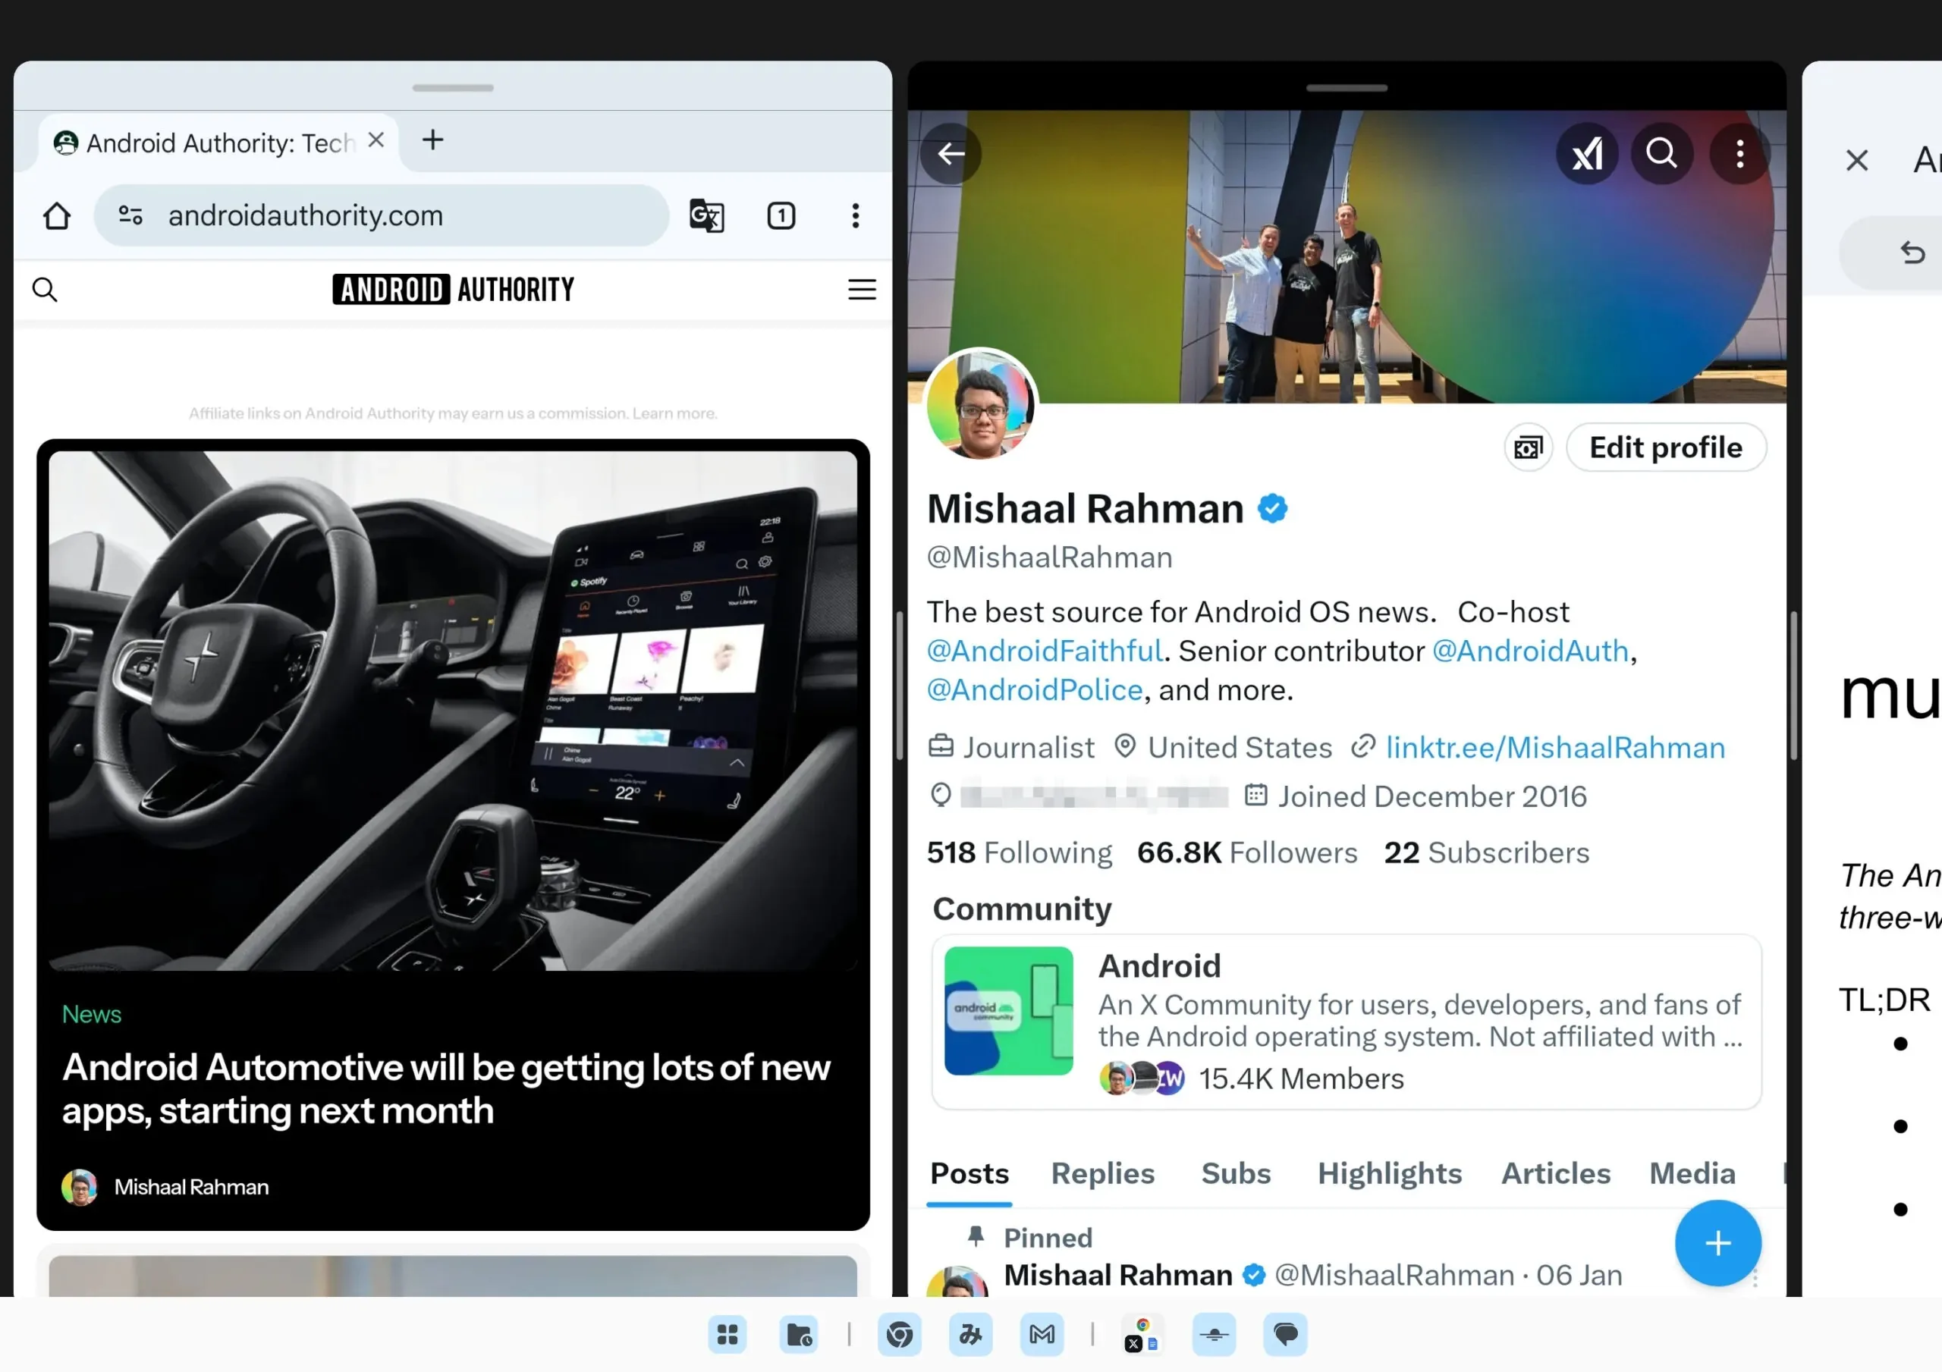Click Chrome home icon
This screenshot has width=1942, height=1372.
click(57, 215)
